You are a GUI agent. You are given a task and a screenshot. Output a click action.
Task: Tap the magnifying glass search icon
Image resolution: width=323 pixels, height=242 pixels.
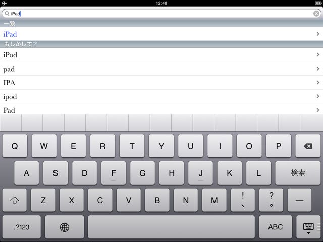7,14
